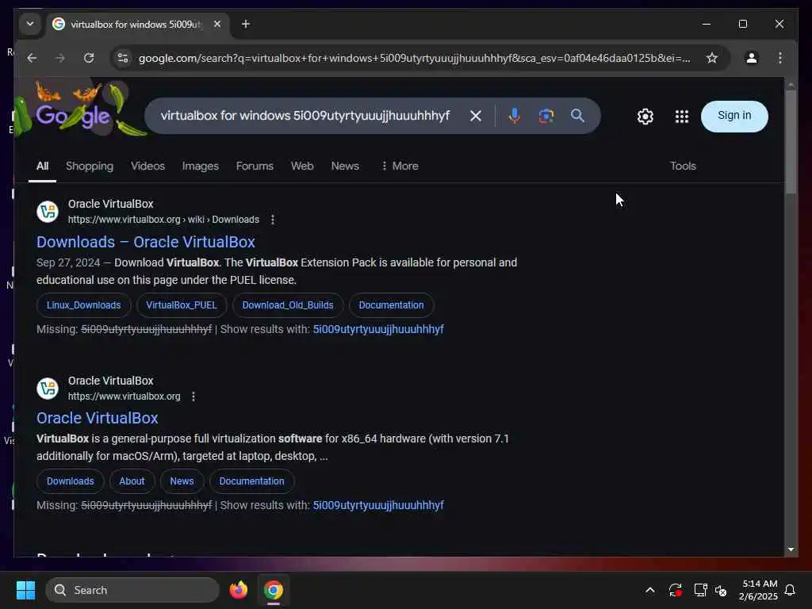This screenshot has width=812, height=609.
Task: Open the notifications bell icon
Action: (x=790, y=590)
